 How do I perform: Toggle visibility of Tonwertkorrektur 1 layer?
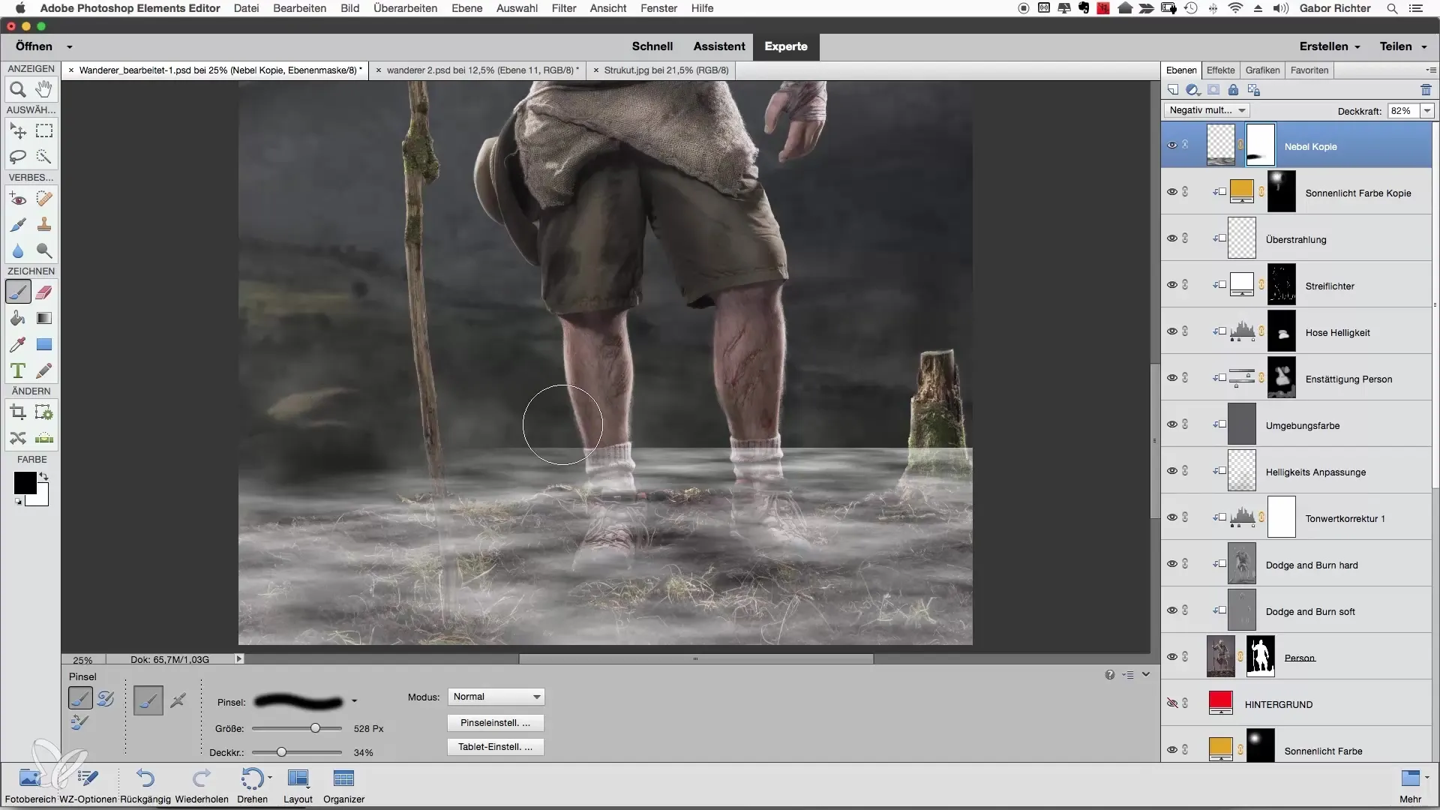(1171, 517)
